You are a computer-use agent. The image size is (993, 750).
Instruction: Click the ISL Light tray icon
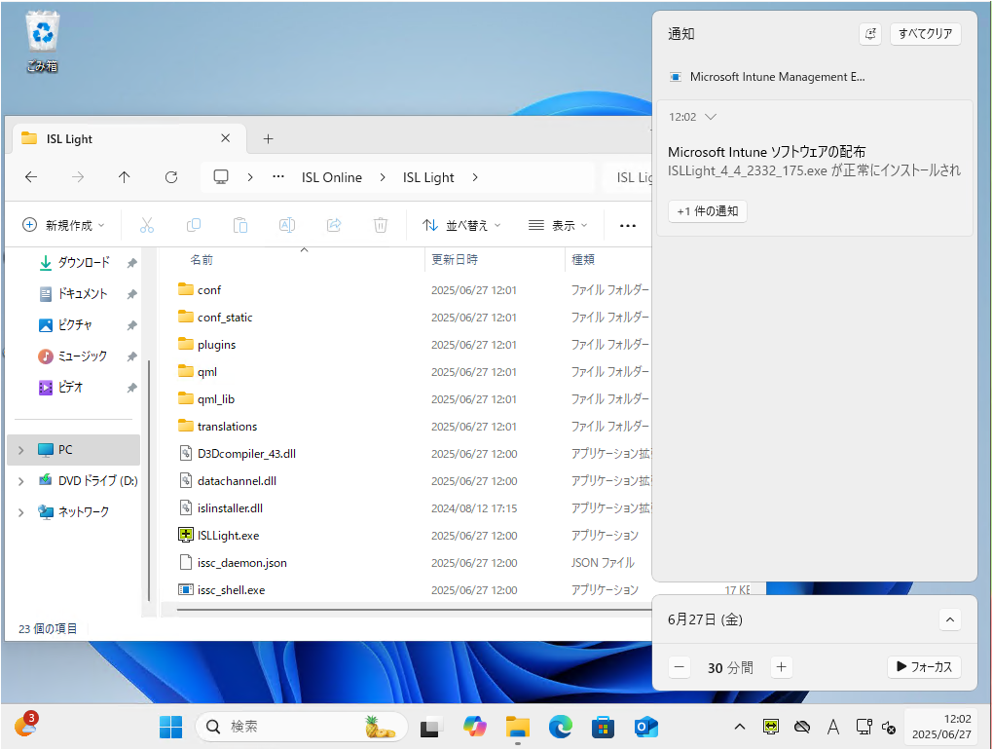tap(771, 727)
